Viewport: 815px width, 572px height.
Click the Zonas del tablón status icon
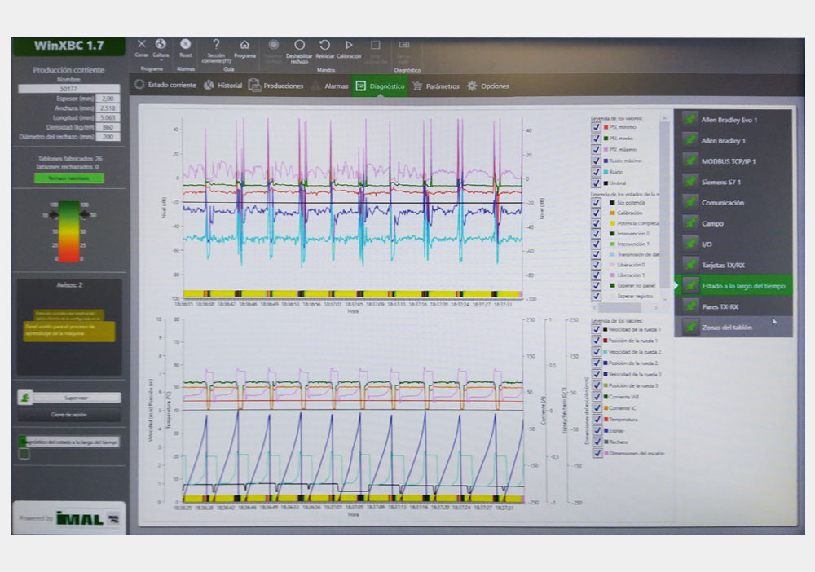point(690,328)
